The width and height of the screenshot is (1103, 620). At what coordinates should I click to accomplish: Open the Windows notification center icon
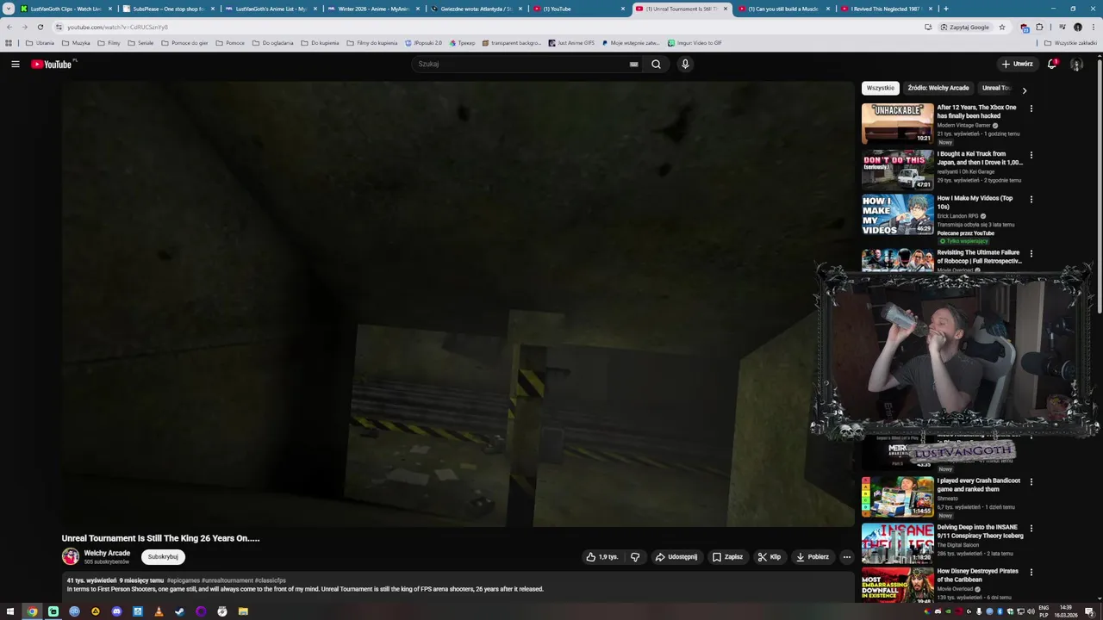pos(1088,611)
